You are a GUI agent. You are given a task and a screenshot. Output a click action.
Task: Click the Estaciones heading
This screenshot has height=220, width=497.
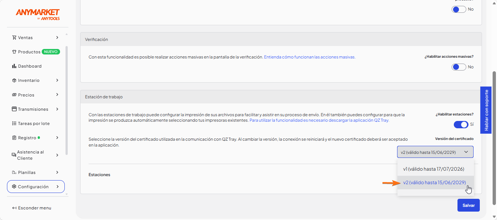(x=100, y=175)
